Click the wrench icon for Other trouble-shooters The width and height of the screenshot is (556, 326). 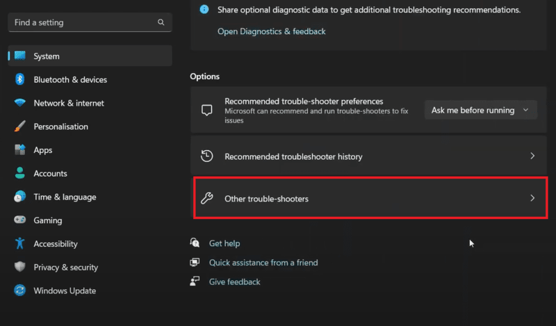click(x=206, y=198)
